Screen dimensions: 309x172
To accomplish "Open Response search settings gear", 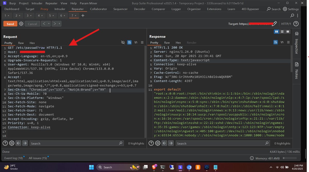I will pos(158,143).
